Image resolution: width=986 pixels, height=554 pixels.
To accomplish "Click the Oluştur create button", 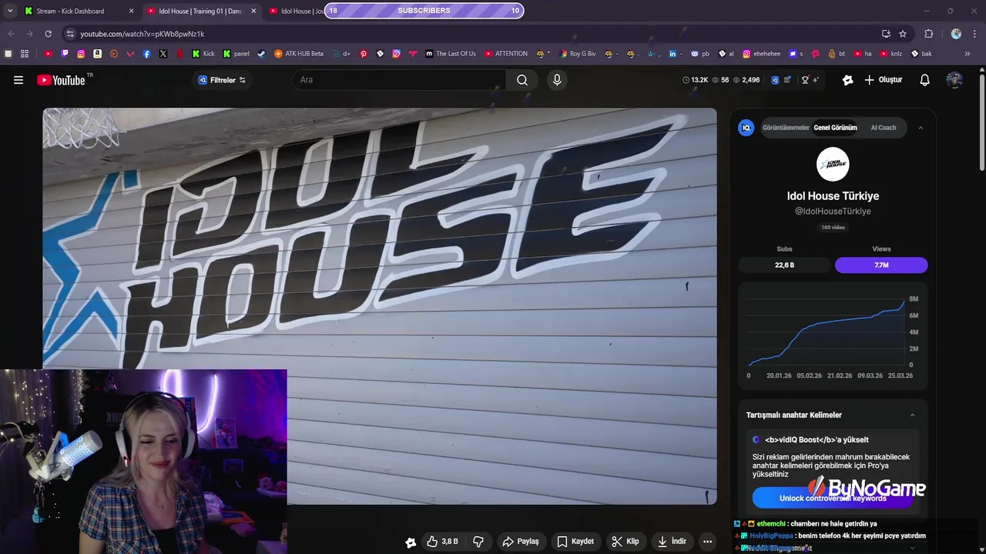I will pos(883,80).
